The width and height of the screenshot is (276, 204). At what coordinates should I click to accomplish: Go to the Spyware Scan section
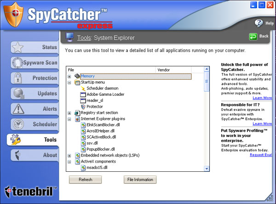pos(34,63)
